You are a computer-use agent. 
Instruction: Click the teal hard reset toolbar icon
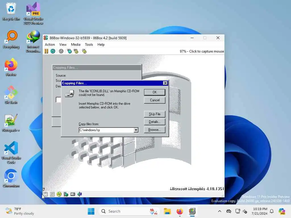pos(53,51)
